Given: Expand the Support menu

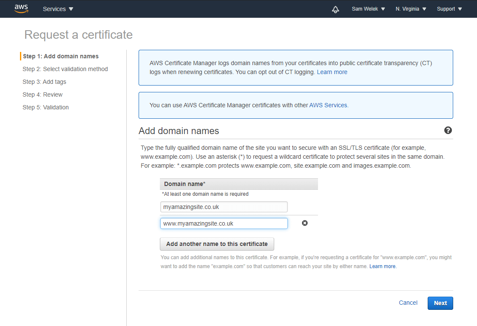Looking at the screenshot, I should [x=449, y=9].
